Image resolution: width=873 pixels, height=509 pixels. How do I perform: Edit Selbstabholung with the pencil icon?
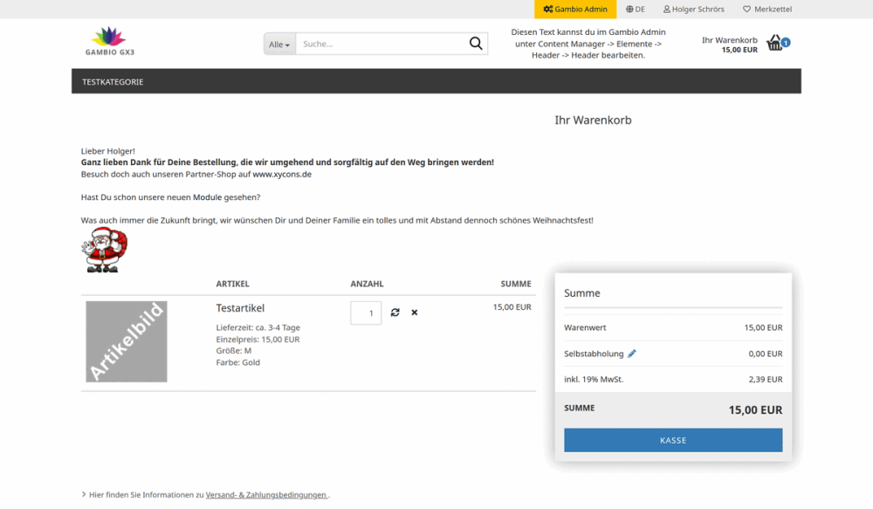click(x=632, y=354)
